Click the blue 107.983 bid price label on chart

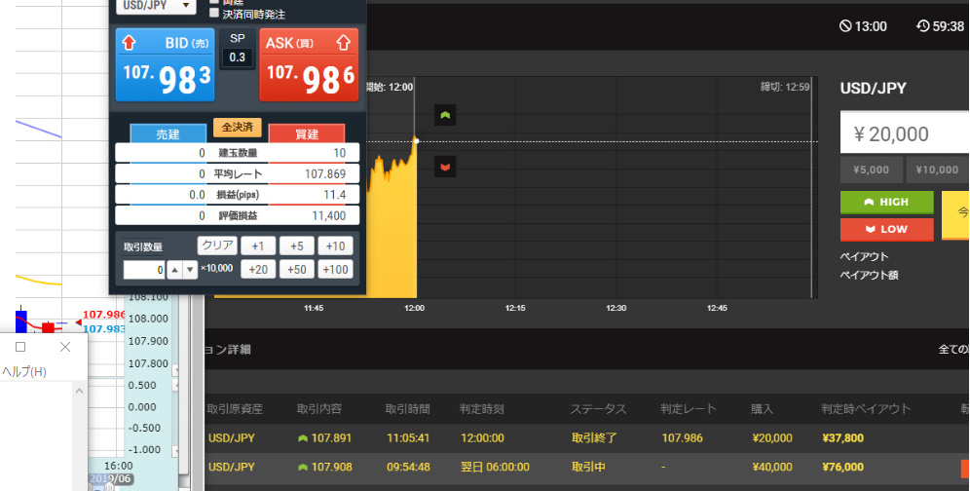104,328
